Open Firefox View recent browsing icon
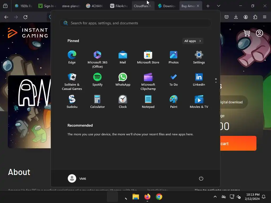Viewport: 271px width, 203px height. (x=5, y=6)
